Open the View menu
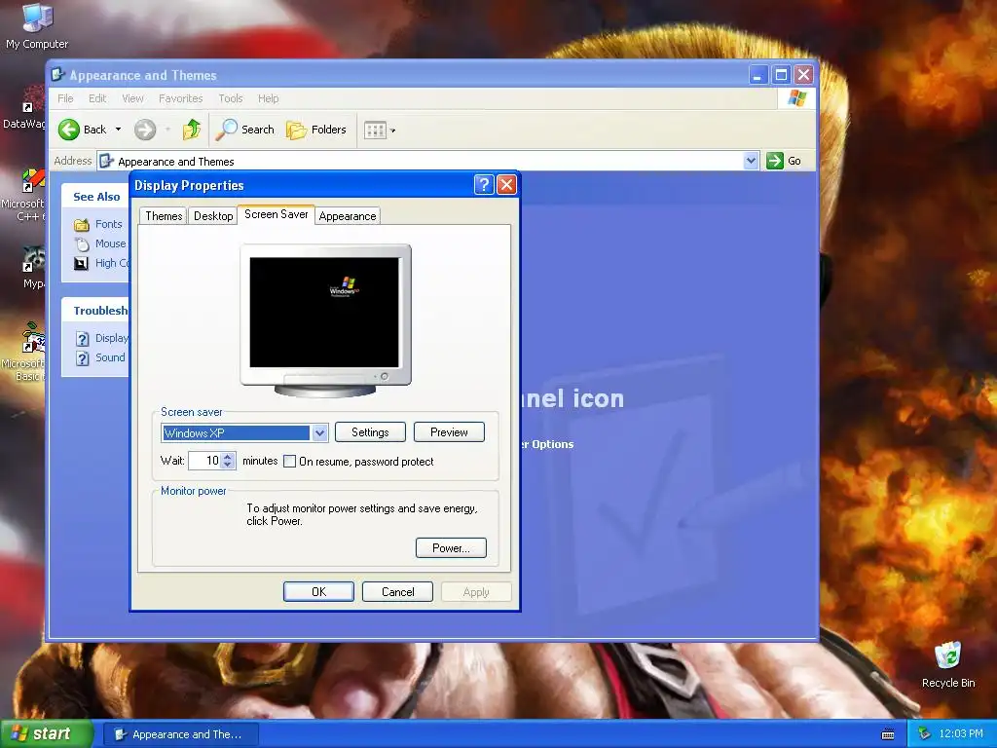Viewport: 997px width, 748px height. coord(132,98)
